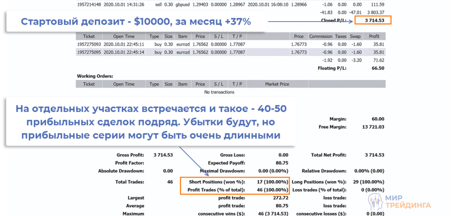
Task: Click the Commission column header
Action: pos(321,37)
